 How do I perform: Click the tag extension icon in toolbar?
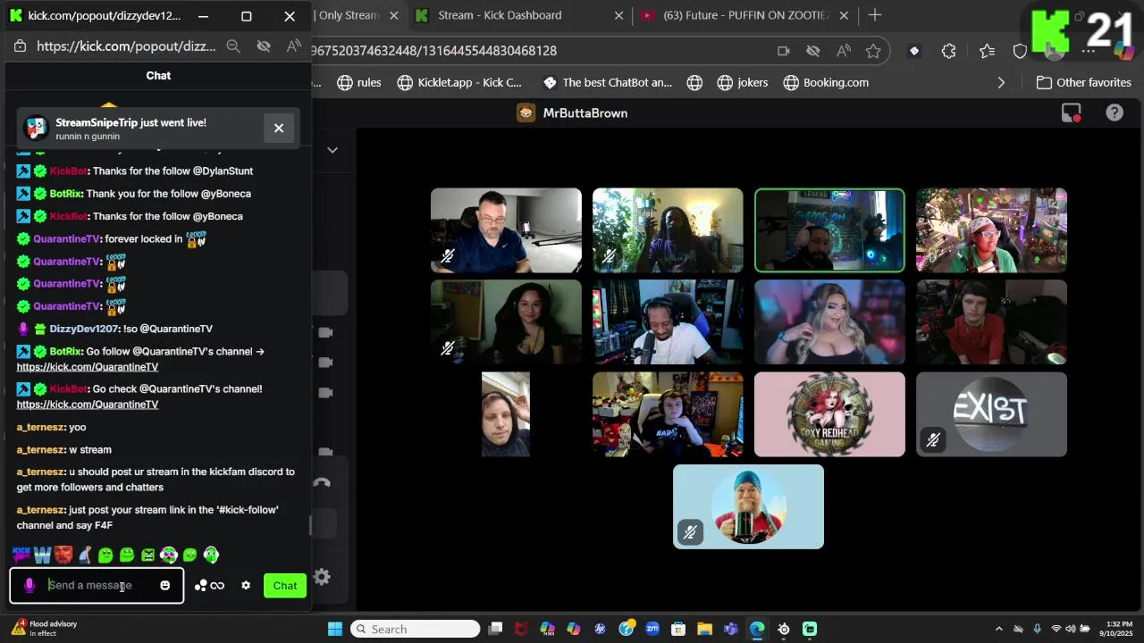(x=913, y=51)
